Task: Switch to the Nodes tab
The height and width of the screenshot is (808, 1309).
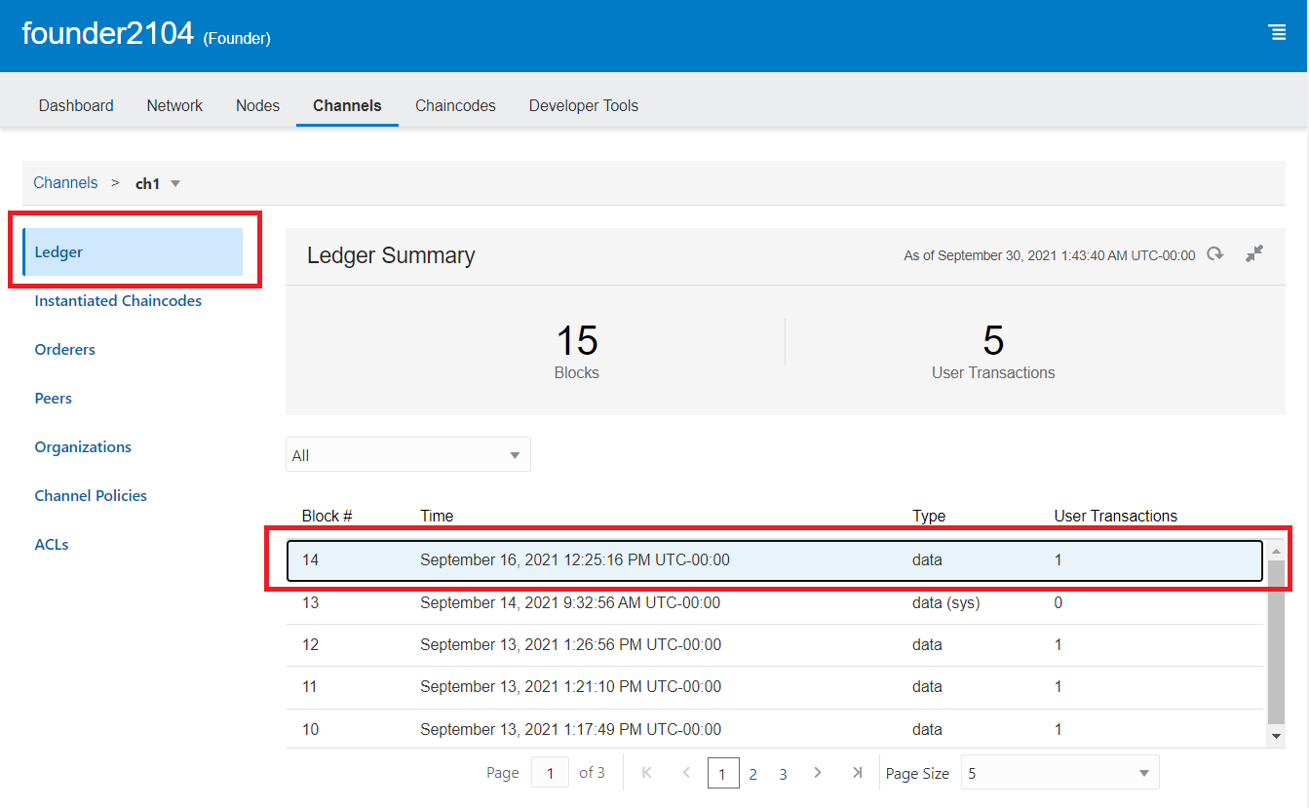Action: click(x=257, y=105)
